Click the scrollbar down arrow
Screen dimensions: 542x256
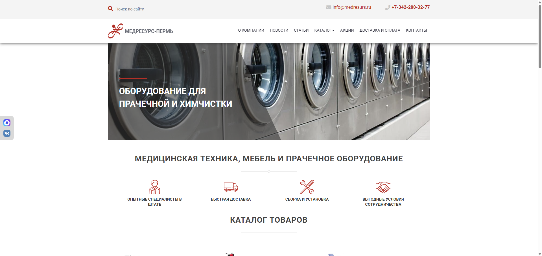click(x=540, y=254)
